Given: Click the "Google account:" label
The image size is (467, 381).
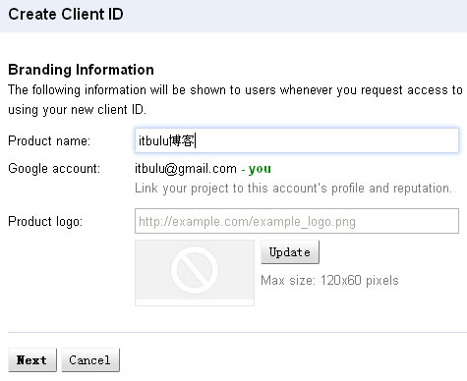Looking at the screenshot, I should point(54,169).
